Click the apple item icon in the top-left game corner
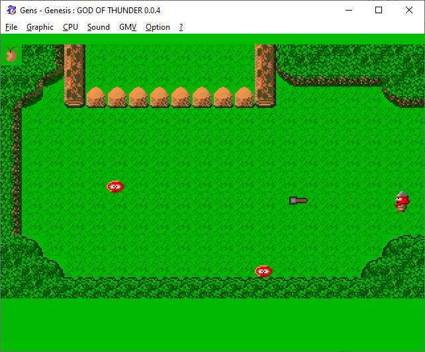 point(11,54)
